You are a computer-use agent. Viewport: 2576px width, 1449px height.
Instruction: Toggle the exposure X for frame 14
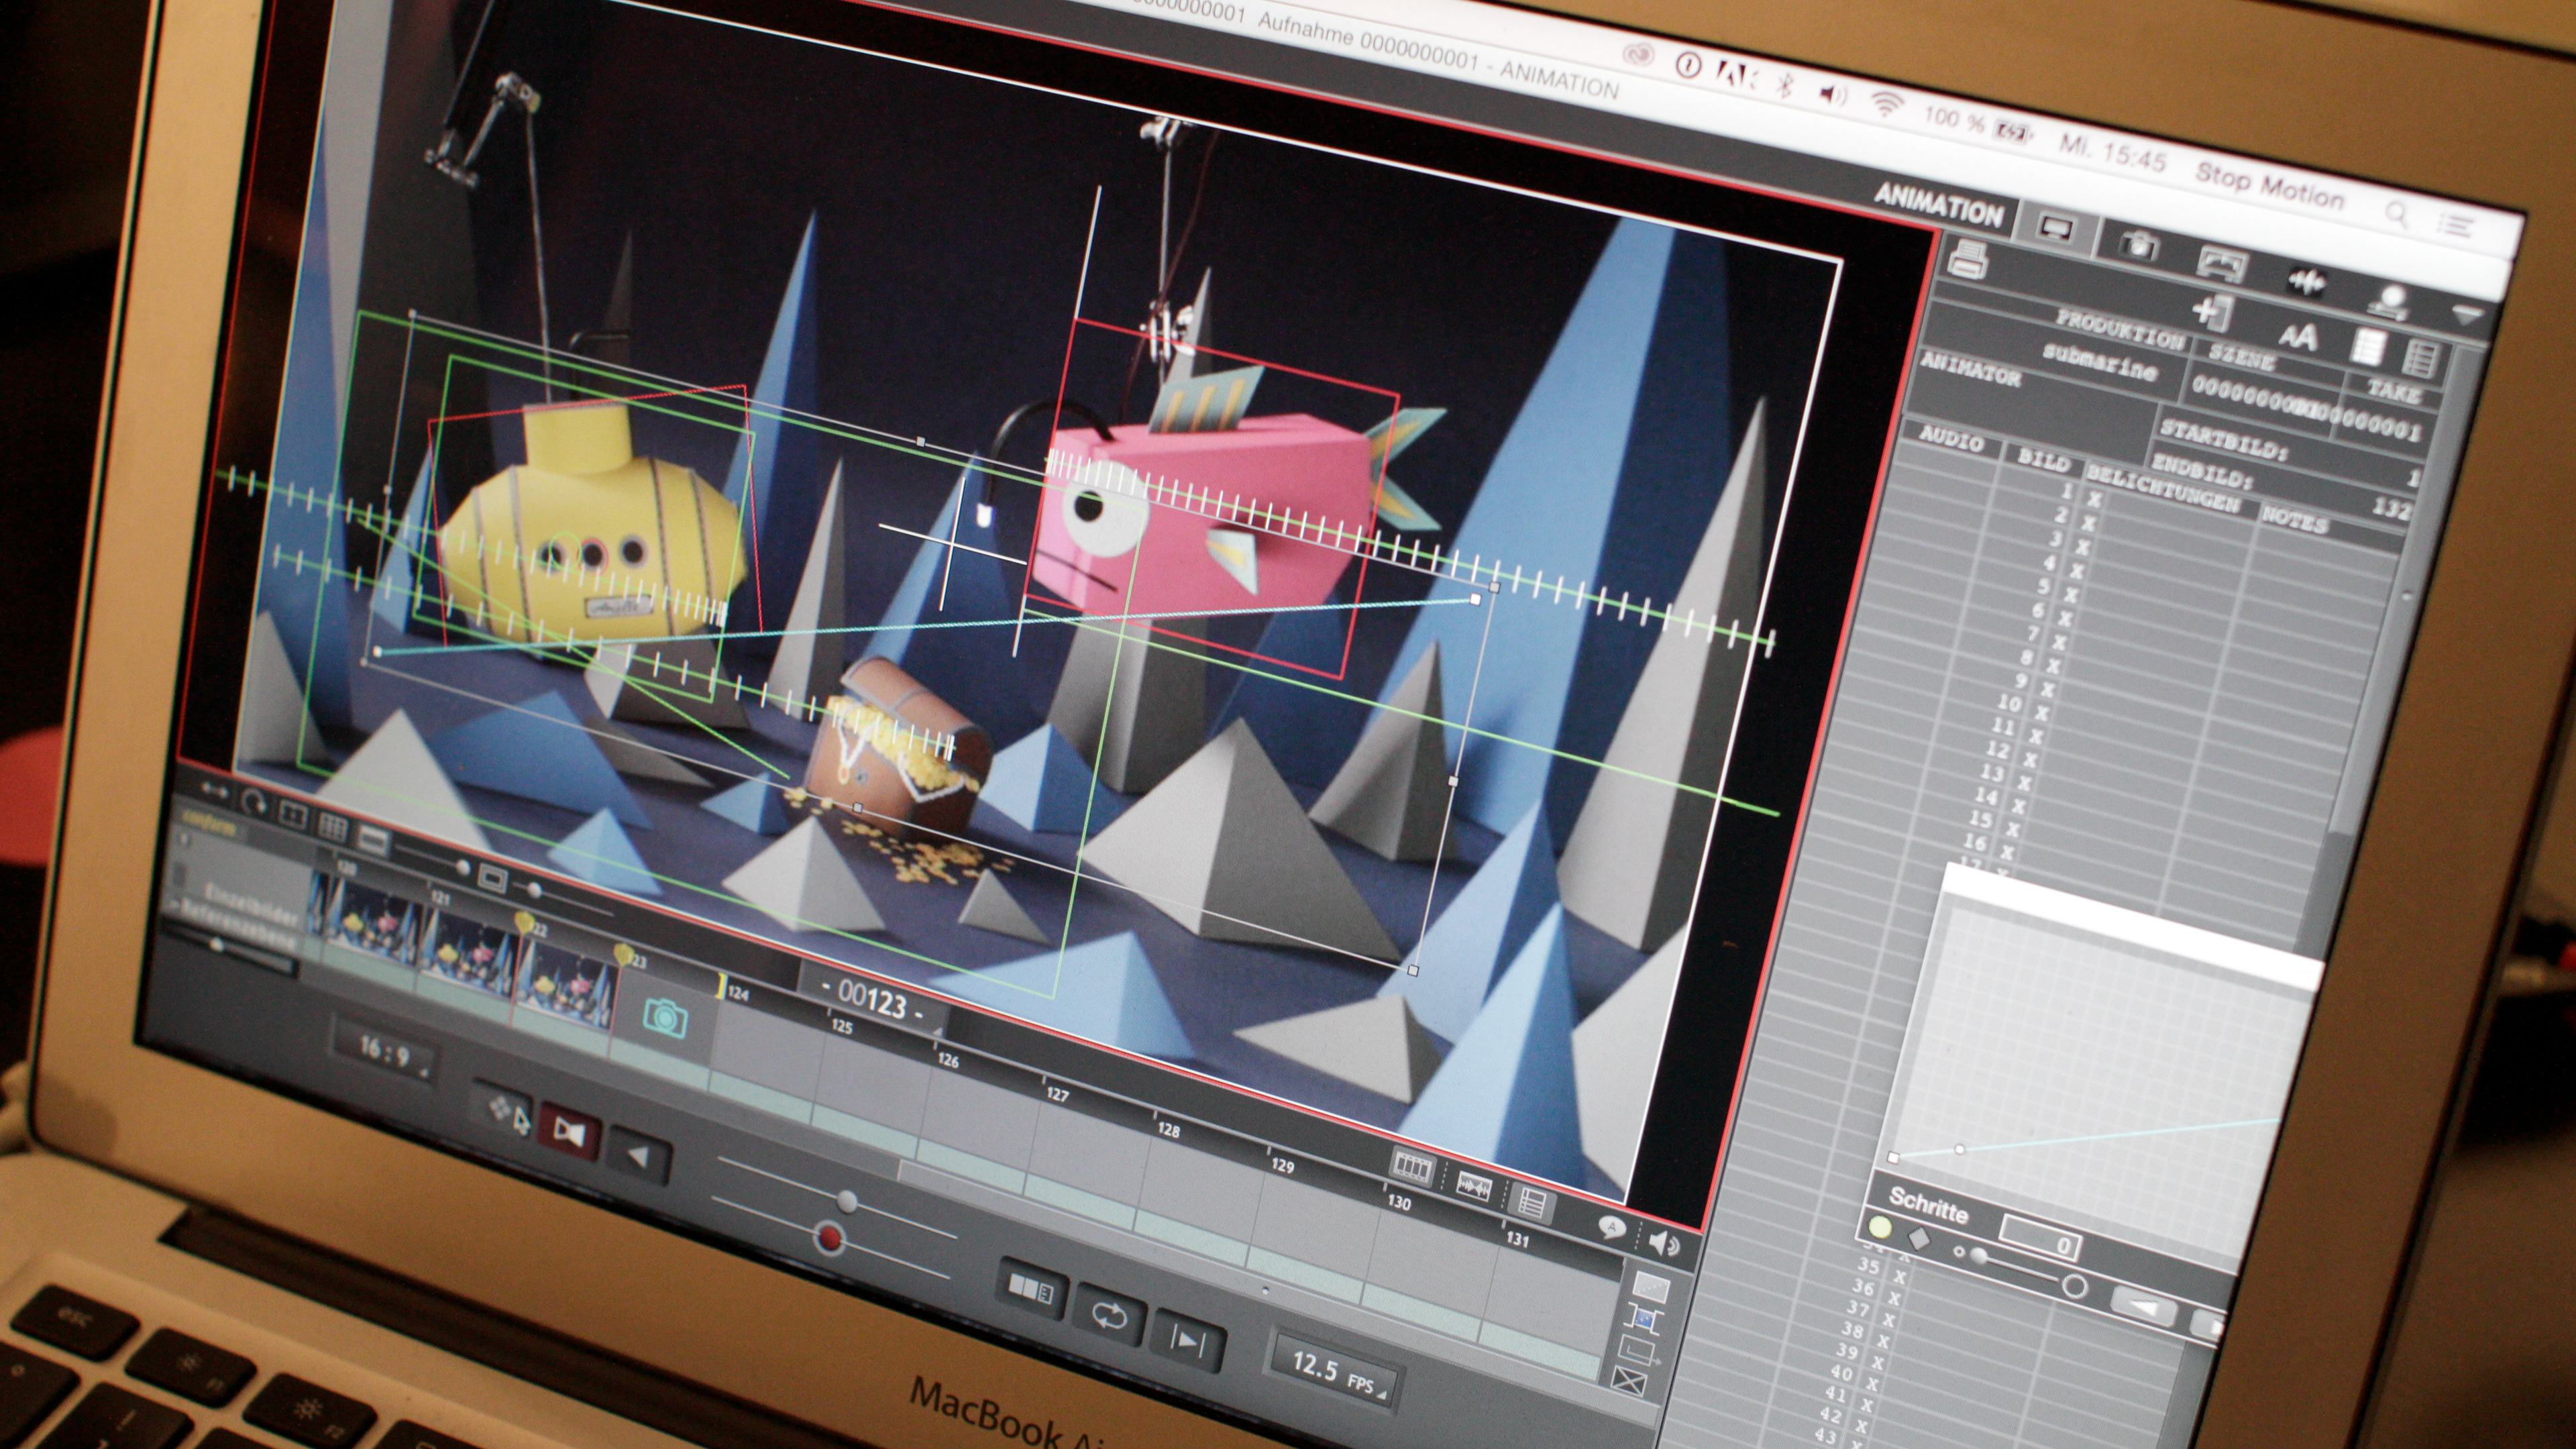pos(2018,806)
